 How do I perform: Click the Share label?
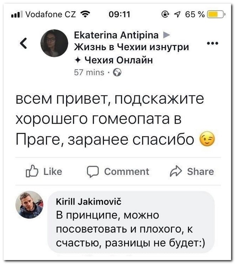coord(200,172)
